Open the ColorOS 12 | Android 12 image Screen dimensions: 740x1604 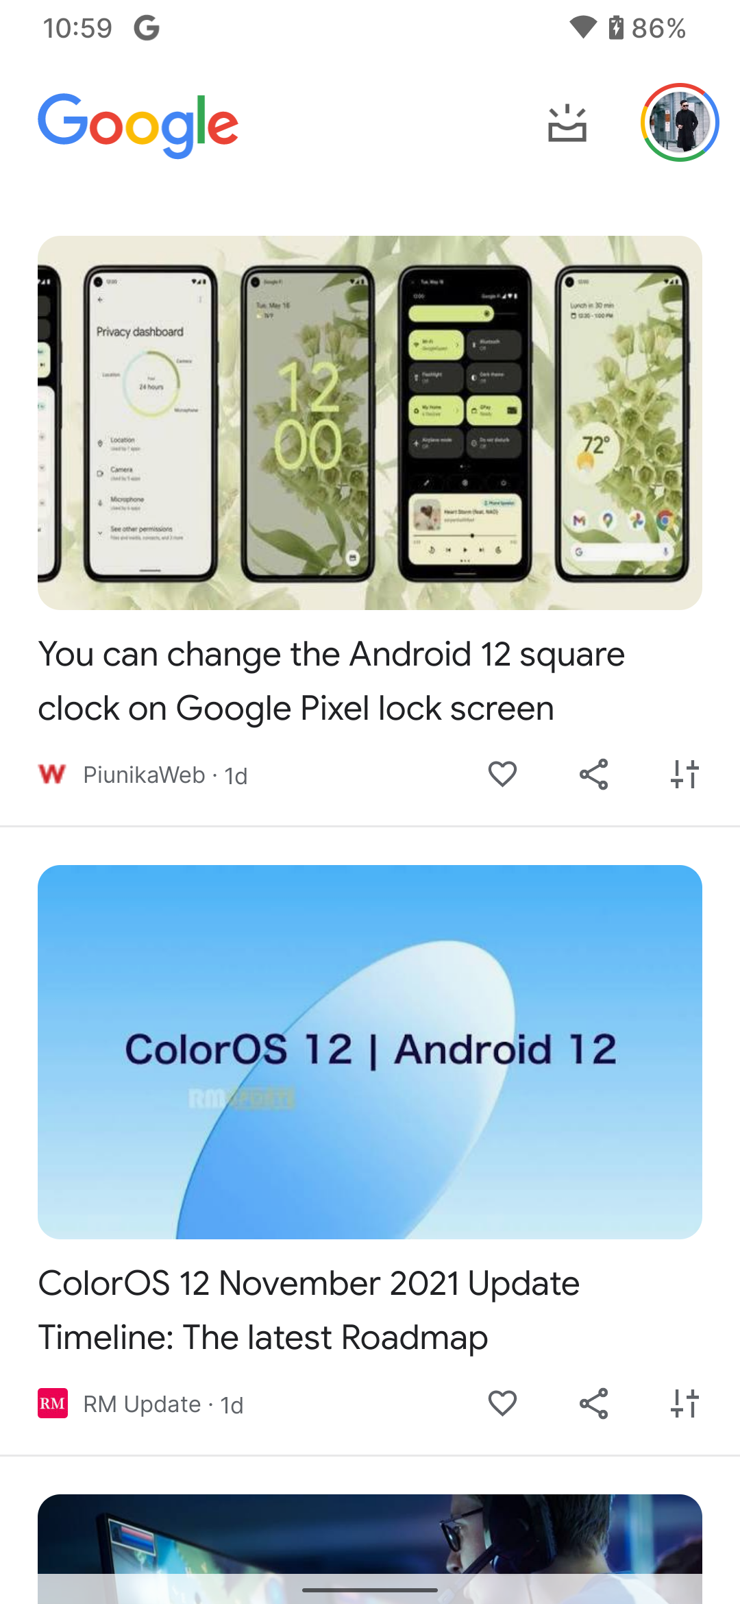pyautogui.click(x=370, y=1052)
